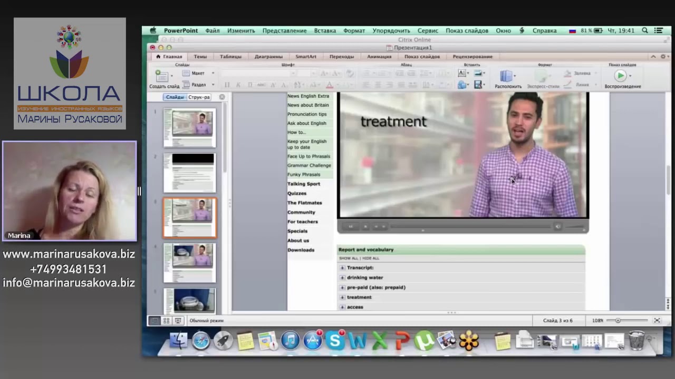Insert a text box from the Вставить group
The height and width of the screenshot is (379, 675).
462,73
